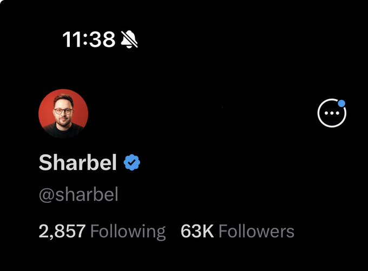Click the word "Followers"
368x271 pixels.
point(257,232)
